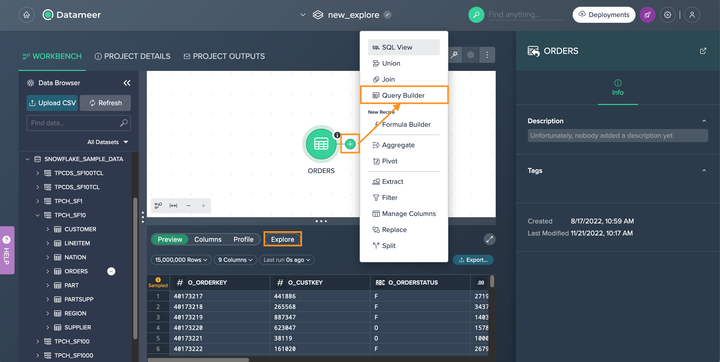Expand the data preview to fullscreen
The width and height of the screenshot is (720, 362).
click(x=489, y=239)
